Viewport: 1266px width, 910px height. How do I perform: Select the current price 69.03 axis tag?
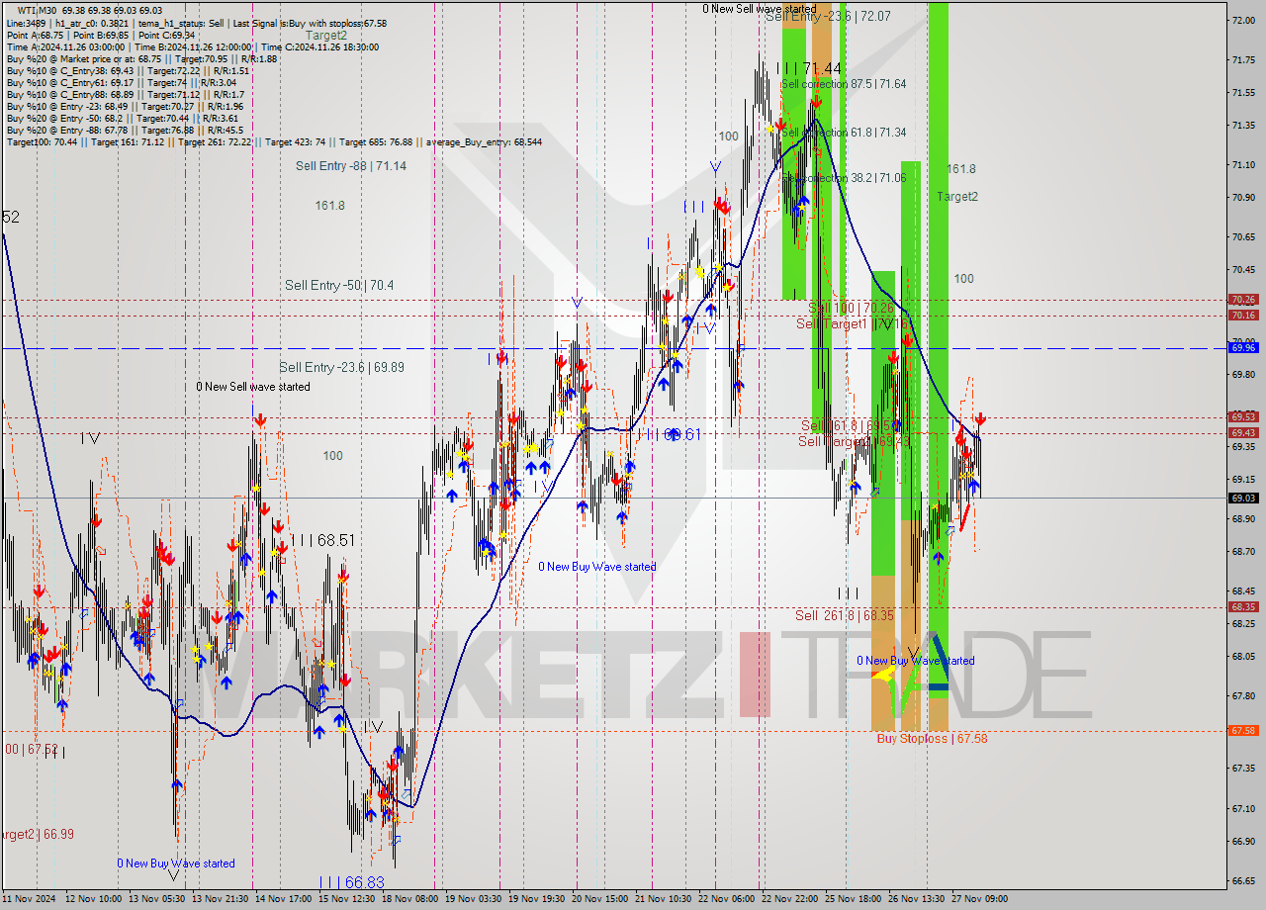coord(1243,498)
